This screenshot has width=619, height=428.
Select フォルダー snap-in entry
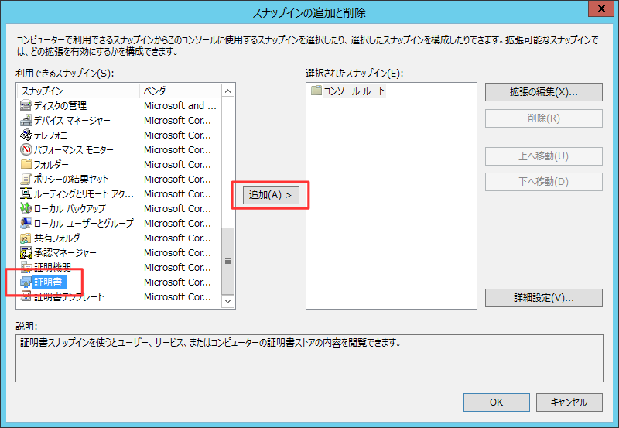[x=51, y=164]
